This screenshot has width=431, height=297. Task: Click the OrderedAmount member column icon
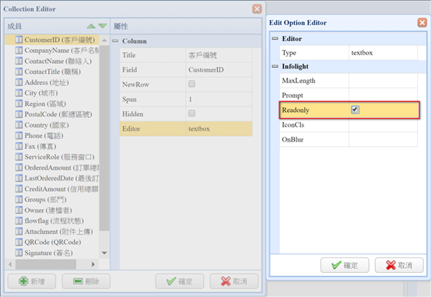tap(19, 168)
